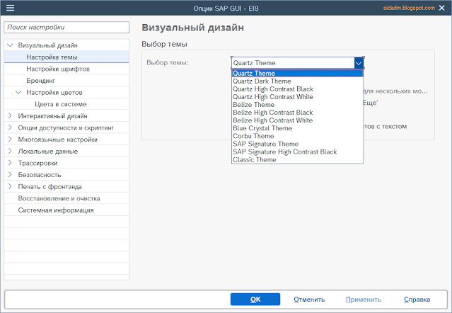
Task: Pick SAP Signature High Contrast Black
Action: (x=297, y=152)
